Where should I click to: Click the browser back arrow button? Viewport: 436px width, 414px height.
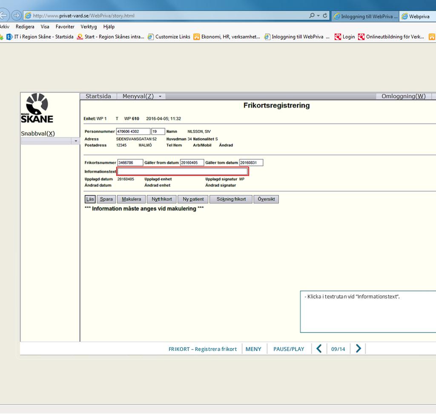3,15
